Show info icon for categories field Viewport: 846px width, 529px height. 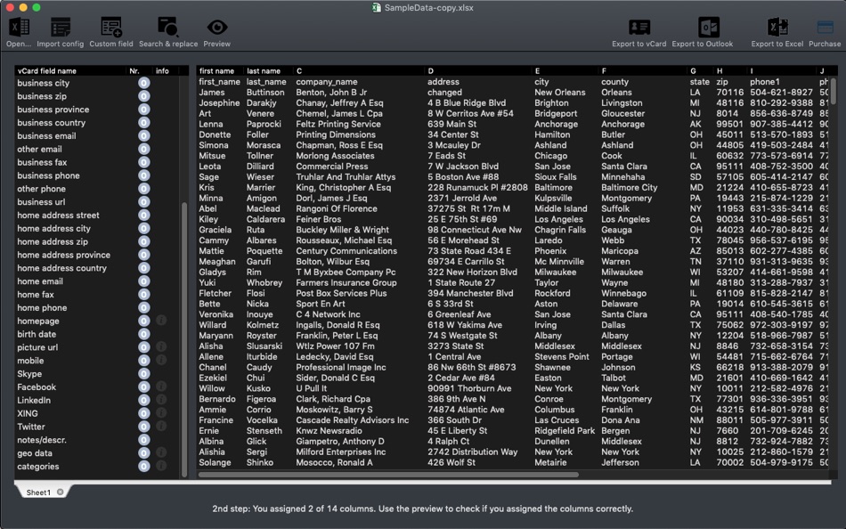[161, 466]
